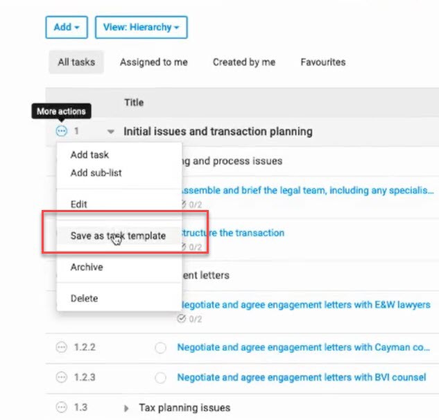439x420 pixels.
Task: Select Save as task template
Action: 118,236
